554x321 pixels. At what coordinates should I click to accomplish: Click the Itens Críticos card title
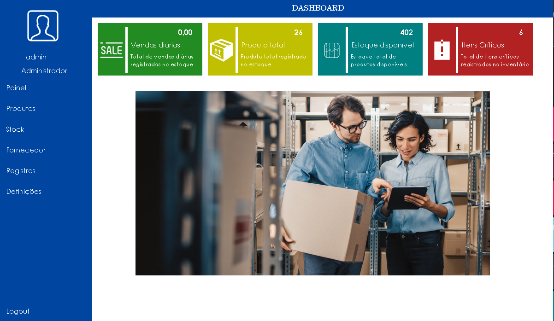[x=483, y=45]
